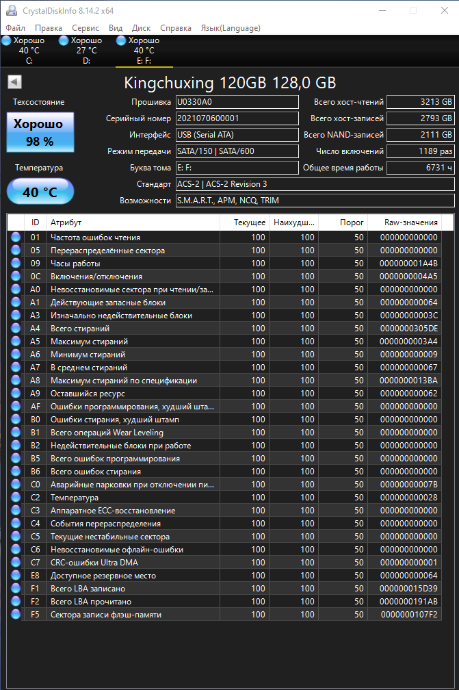This screenshot has width=459, height=690.
Task: Click status orb for CRC-ошибки Ultra DMA row
Action: (x=16, y=563)
